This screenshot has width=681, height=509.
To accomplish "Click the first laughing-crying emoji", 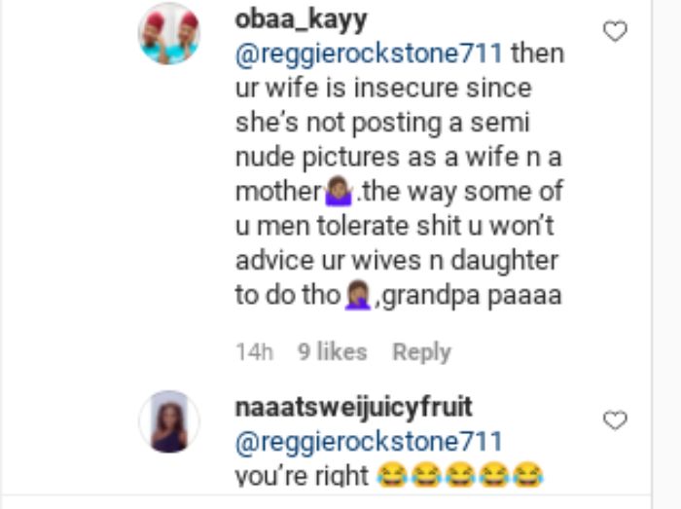I will (392, 475).
